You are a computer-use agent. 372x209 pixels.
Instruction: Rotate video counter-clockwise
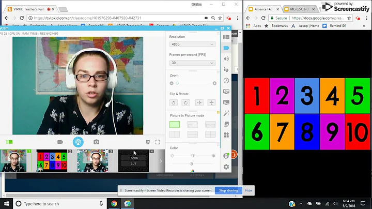tap(174, 102)
